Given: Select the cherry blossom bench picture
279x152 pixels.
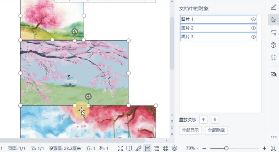Looking at the screenshot, I should (74, 73).
